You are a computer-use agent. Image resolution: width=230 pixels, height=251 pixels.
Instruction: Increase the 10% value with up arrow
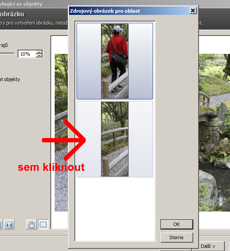tap(39, 52)
